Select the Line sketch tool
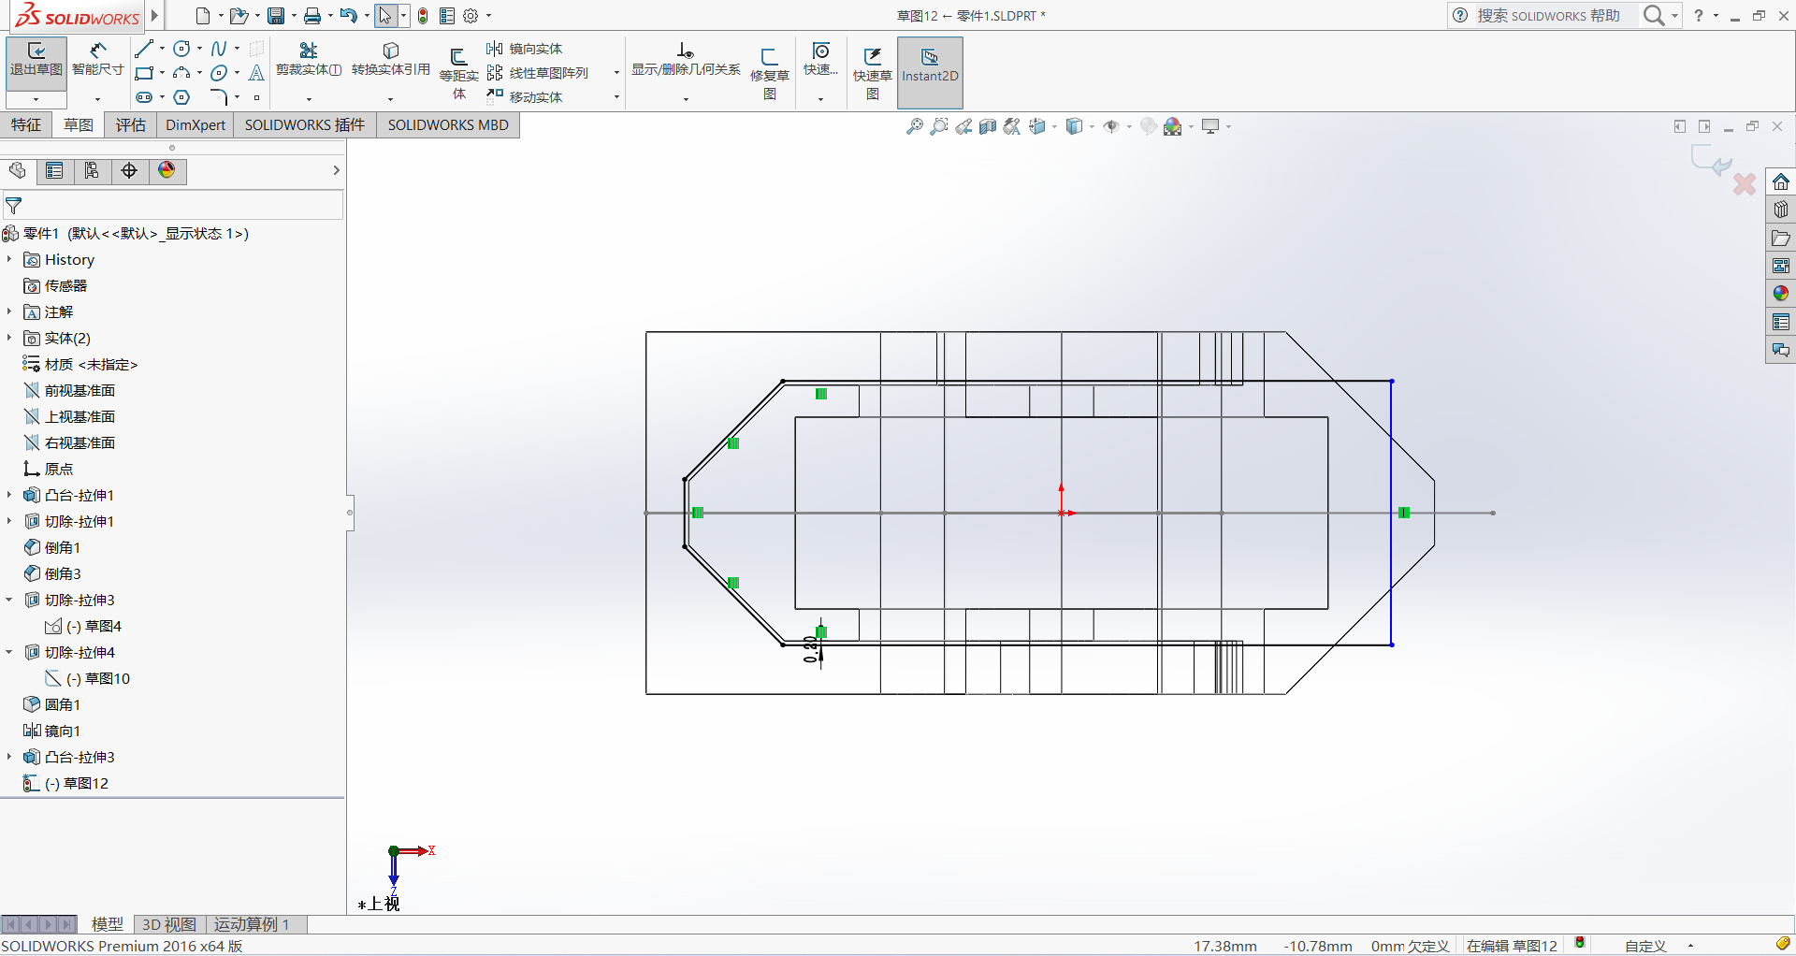 click(144, 49)
